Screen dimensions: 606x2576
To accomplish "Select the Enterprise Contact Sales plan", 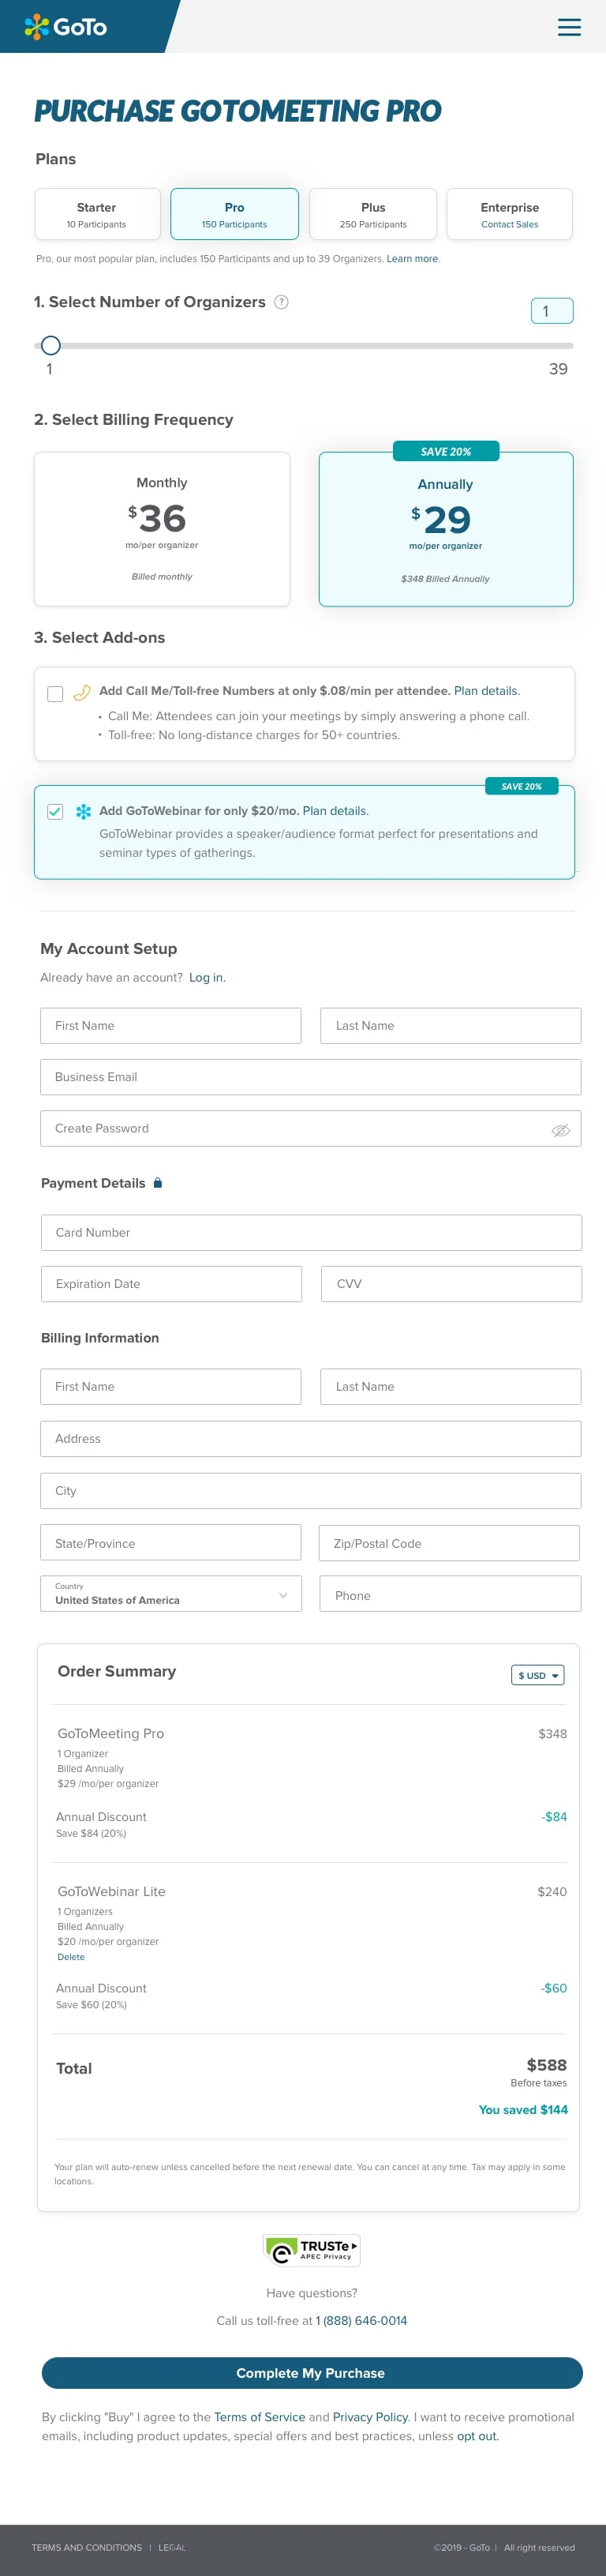I will coord(510,214).
